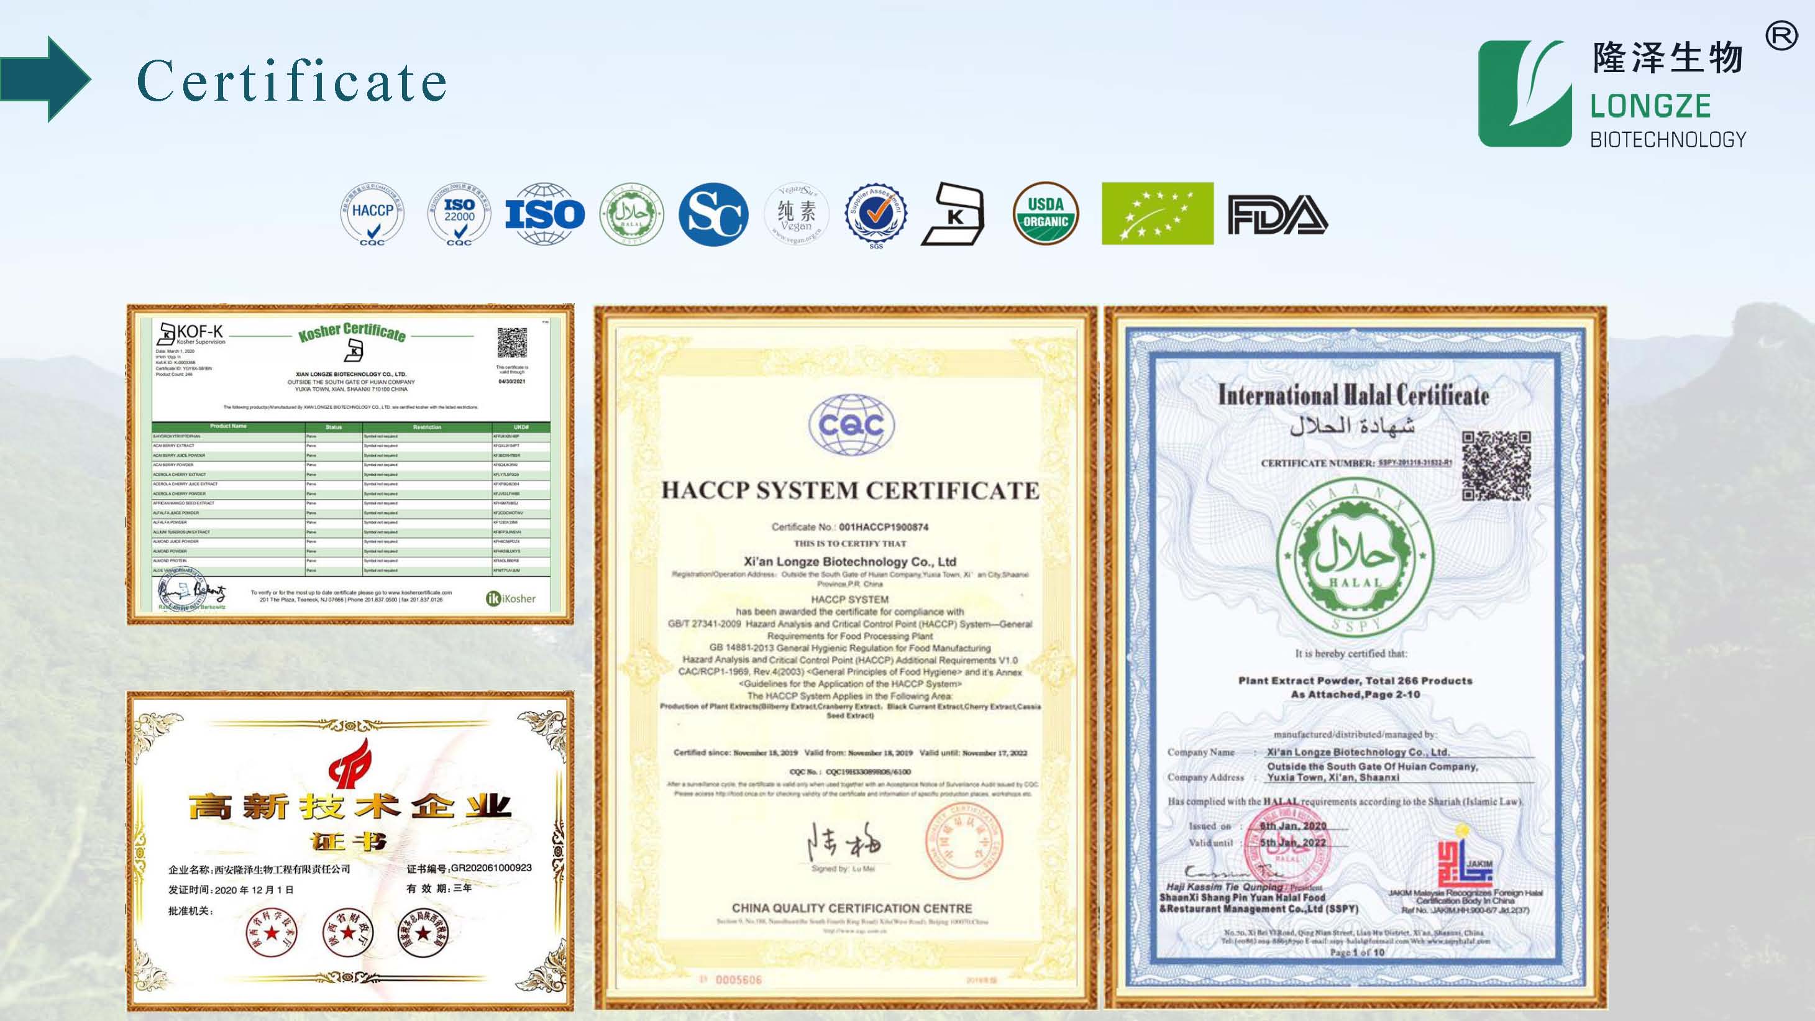Click the 有效期:三年 validity text

pos(439,889)
